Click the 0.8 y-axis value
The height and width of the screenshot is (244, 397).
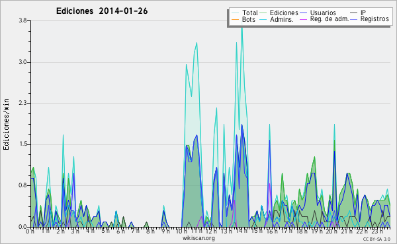coord(22,185)
